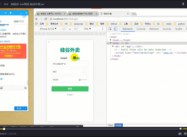The width and height of the screenshot is (187, 137).
Task: Open the members (151) tab in chat window
Action: [x=19, y=21]
